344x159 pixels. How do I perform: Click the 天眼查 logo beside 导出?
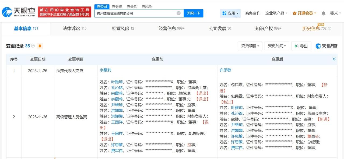[326, 46]
